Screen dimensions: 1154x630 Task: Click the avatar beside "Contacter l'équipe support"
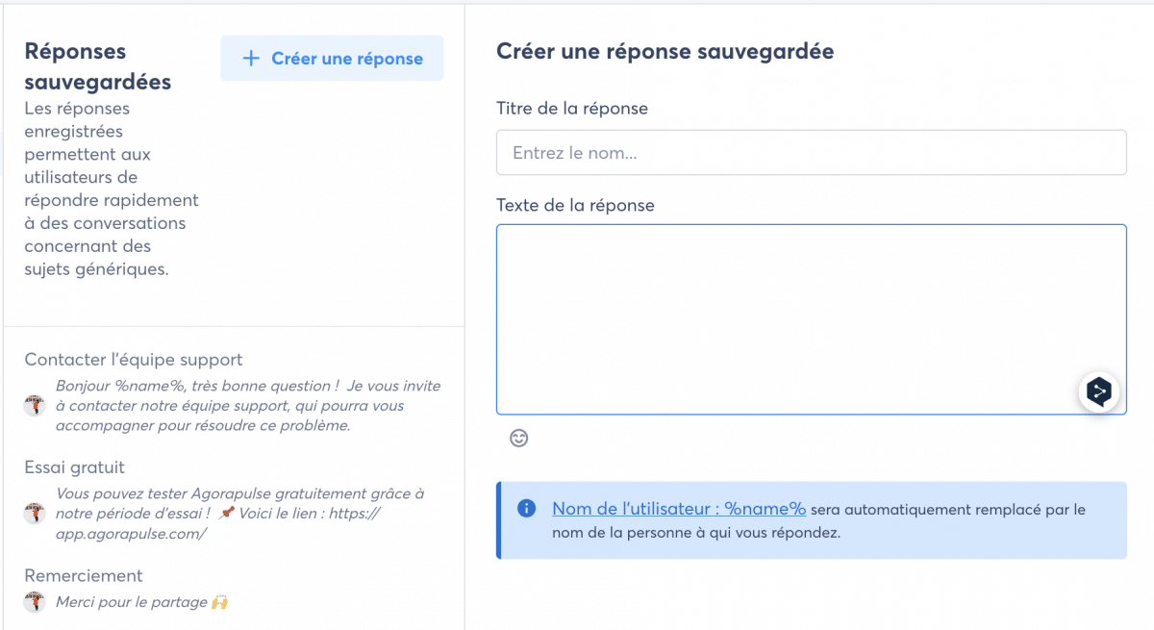(x=35, y=405)
